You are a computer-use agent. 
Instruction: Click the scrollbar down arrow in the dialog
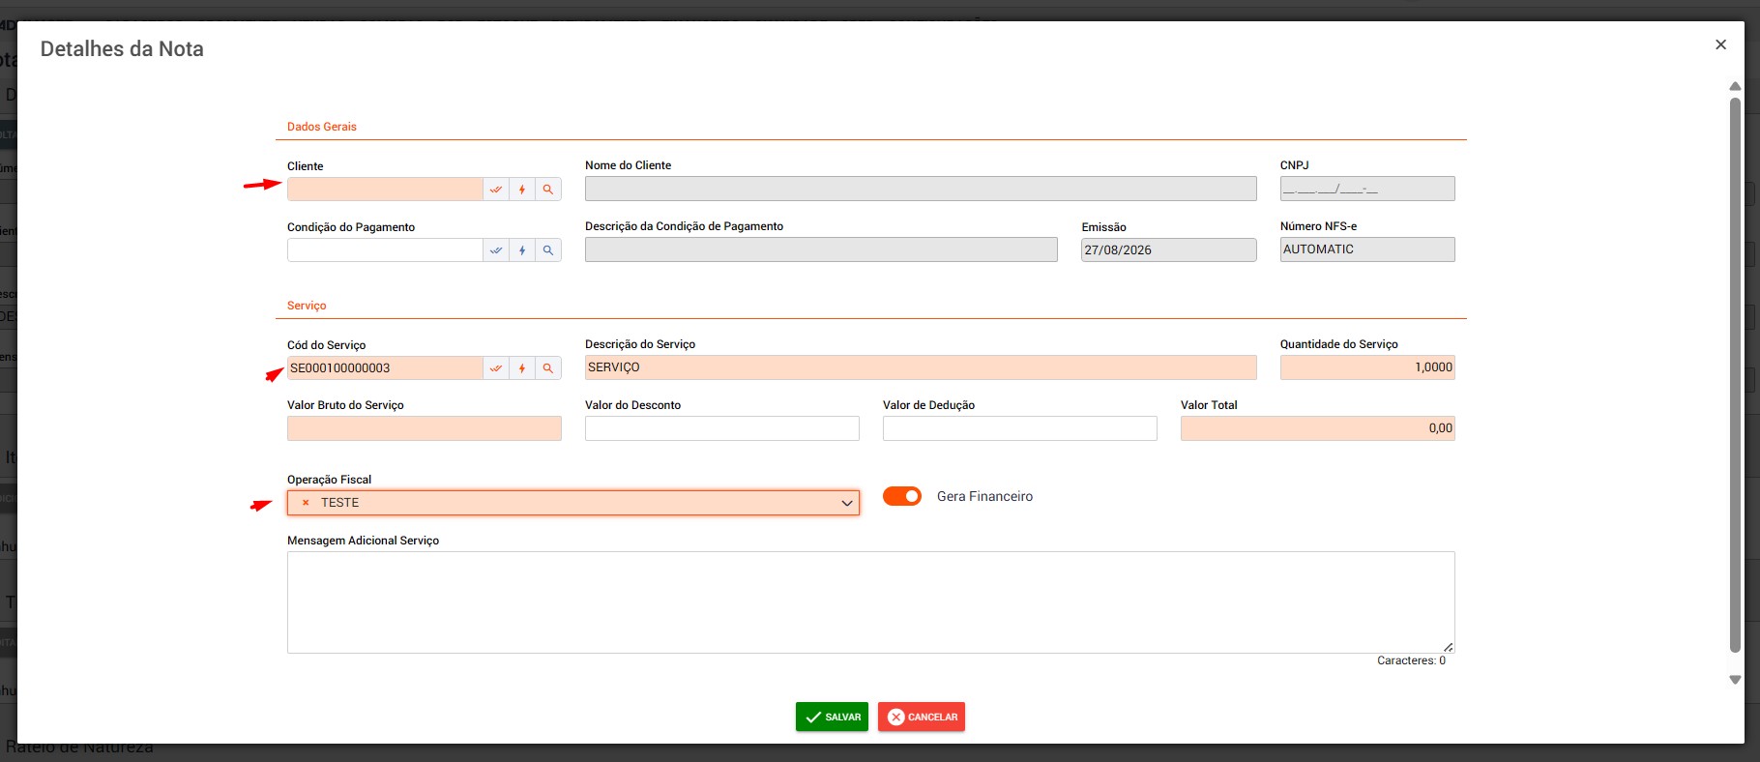[1735, 680]
